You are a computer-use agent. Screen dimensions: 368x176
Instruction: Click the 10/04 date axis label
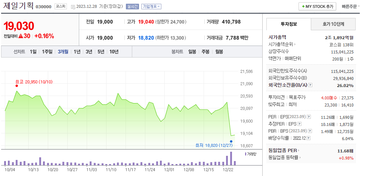pos(9,169)
